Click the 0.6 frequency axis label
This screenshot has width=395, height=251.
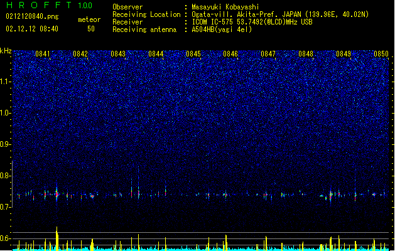pyautogui.click(x=6, y=238)
